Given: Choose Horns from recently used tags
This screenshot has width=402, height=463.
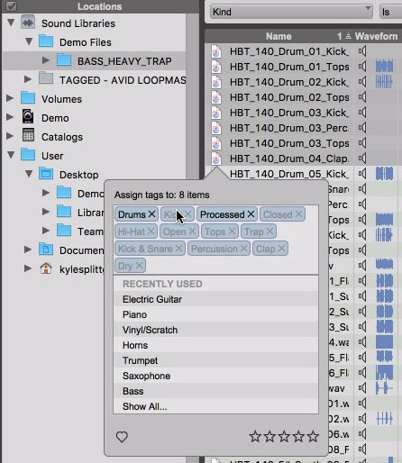Looking at the screenshot, I should pos(215,345).
